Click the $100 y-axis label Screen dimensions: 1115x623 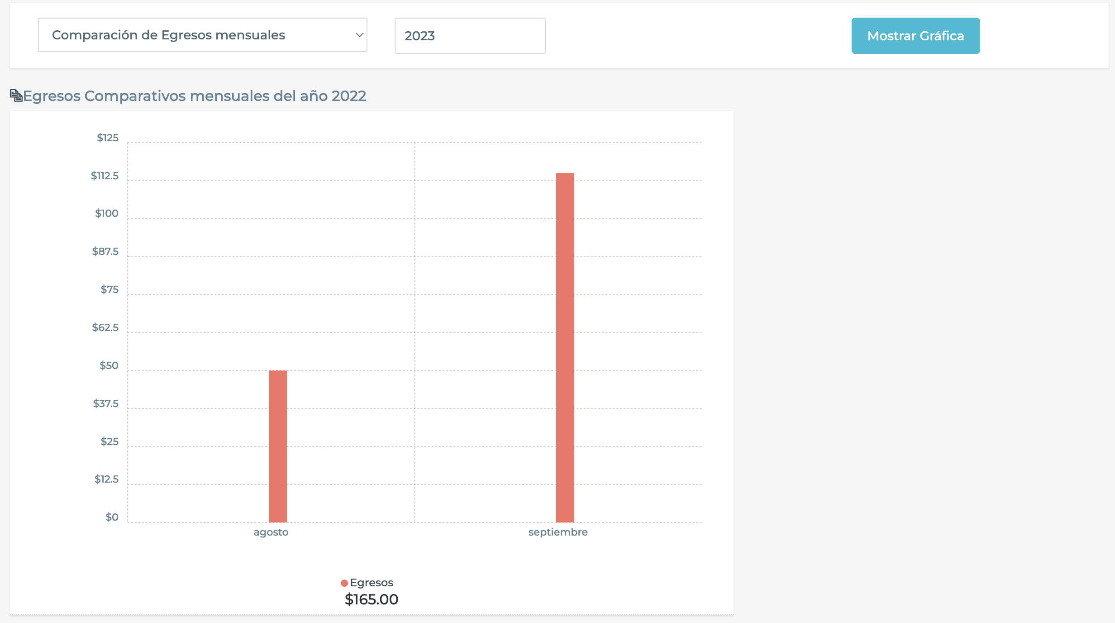[107, 213]
